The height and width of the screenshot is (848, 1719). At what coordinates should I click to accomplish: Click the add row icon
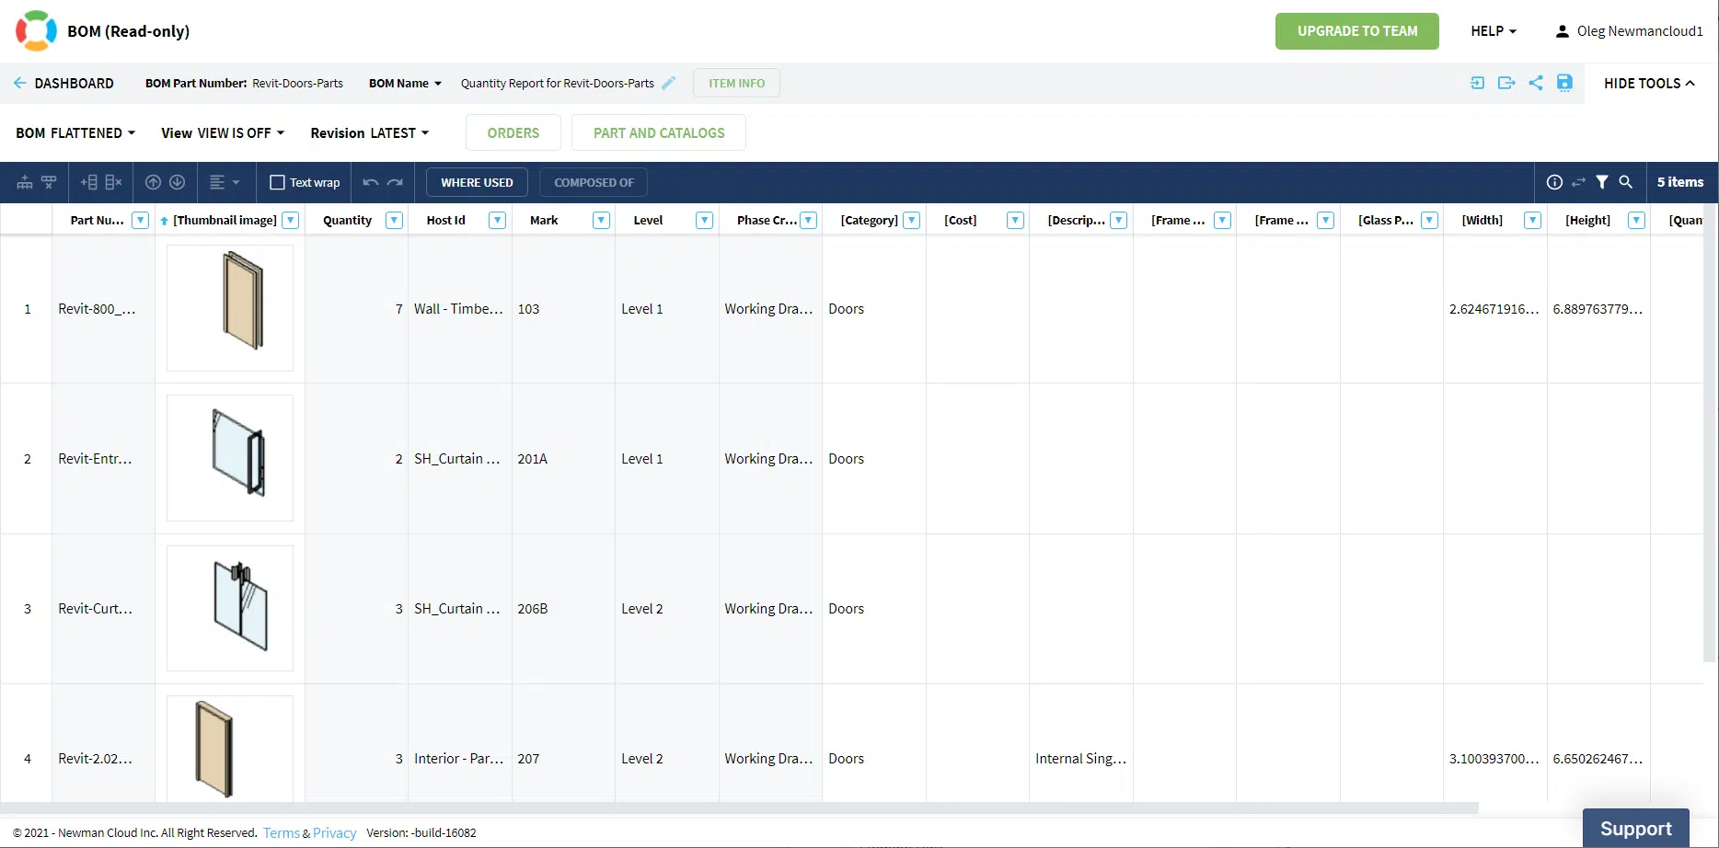click(89, 182)
